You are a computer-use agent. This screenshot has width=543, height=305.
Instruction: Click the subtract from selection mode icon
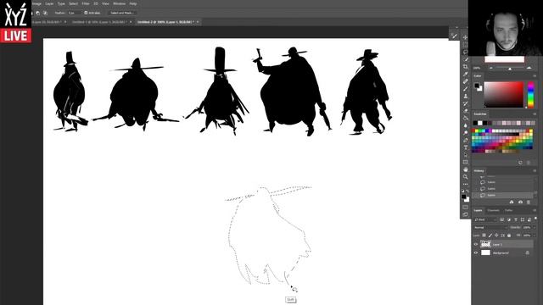pos(38,13)
